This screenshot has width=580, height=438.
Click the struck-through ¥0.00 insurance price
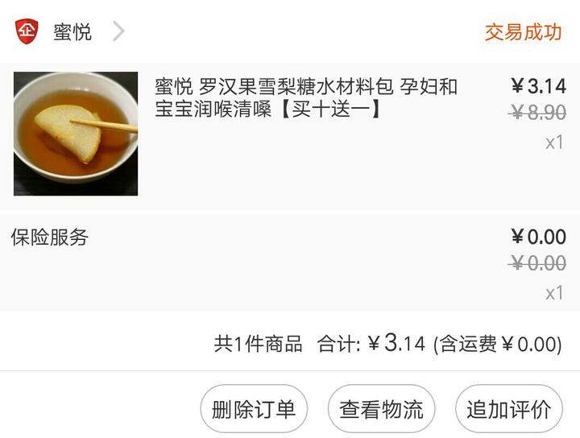click(x=537, y=263)
